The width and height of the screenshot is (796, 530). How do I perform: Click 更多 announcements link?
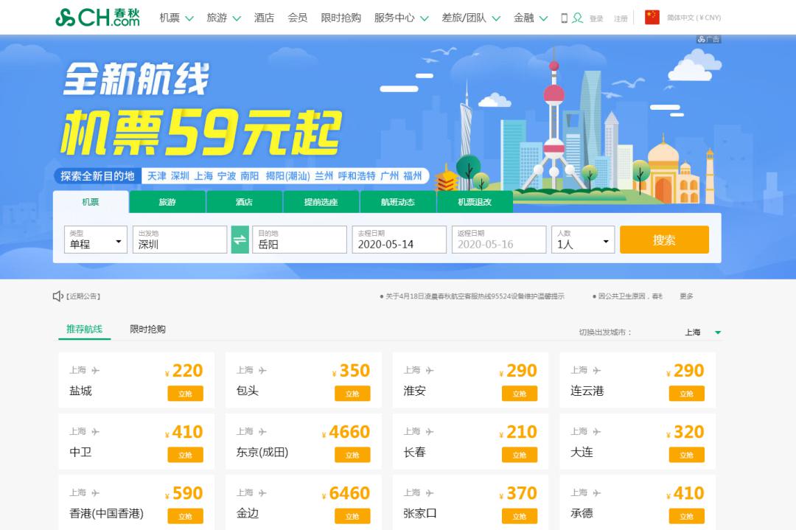pos(686,296)
